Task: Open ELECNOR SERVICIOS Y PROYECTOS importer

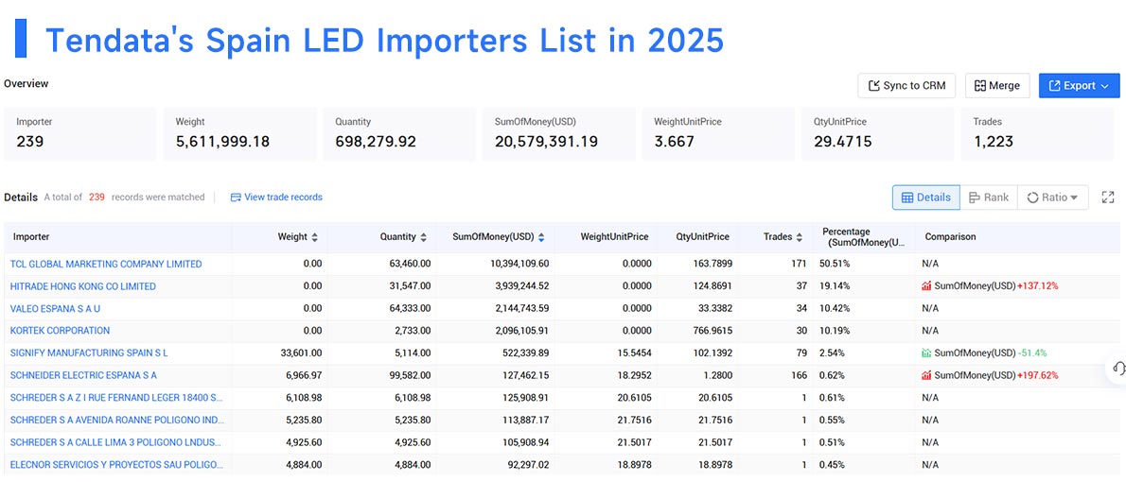Action: point(116,464)
